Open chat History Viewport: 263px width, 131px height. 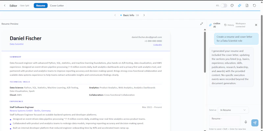point(229,25)
